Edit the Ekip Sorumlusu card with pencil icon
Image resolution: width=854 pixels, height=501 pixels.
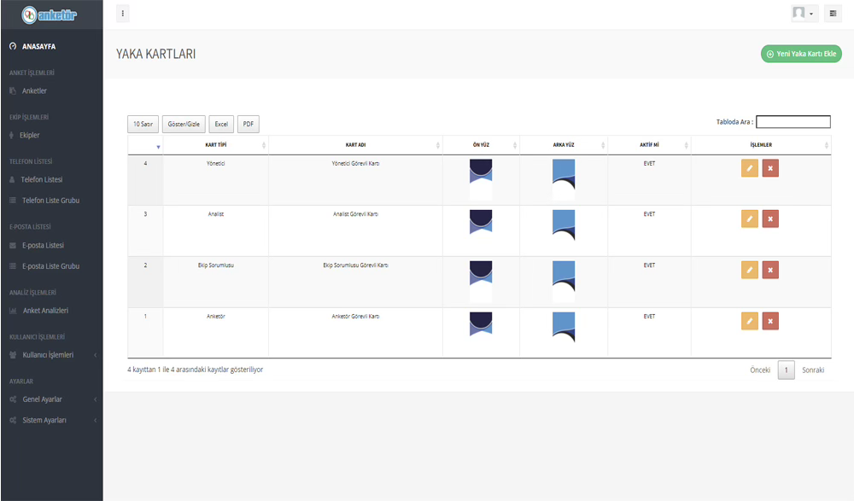749,271
